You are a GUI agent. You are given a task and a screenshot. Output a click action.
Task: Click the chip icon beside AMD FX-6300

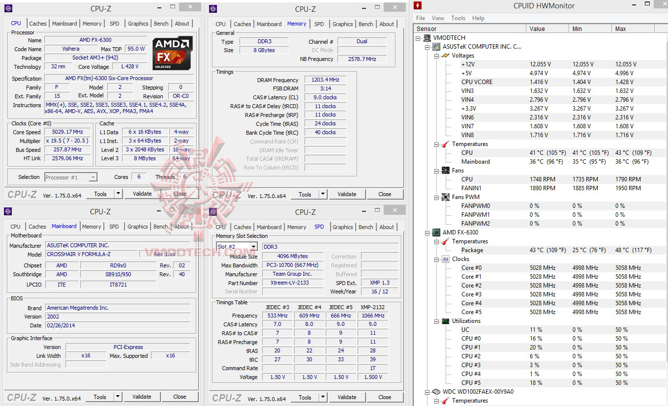436,232
